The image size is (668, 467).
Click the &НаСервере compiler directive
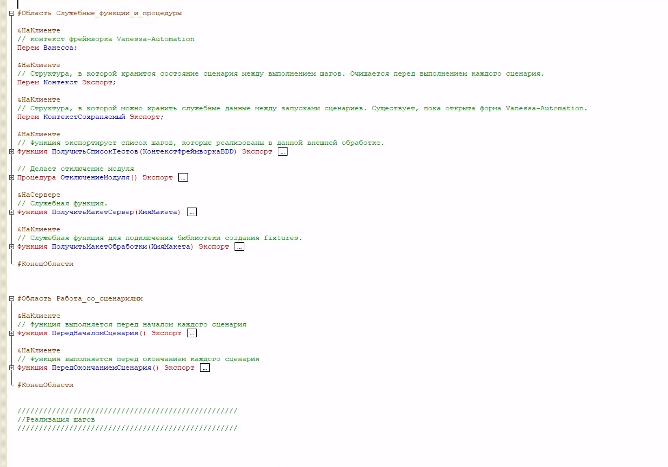[39, 195]
